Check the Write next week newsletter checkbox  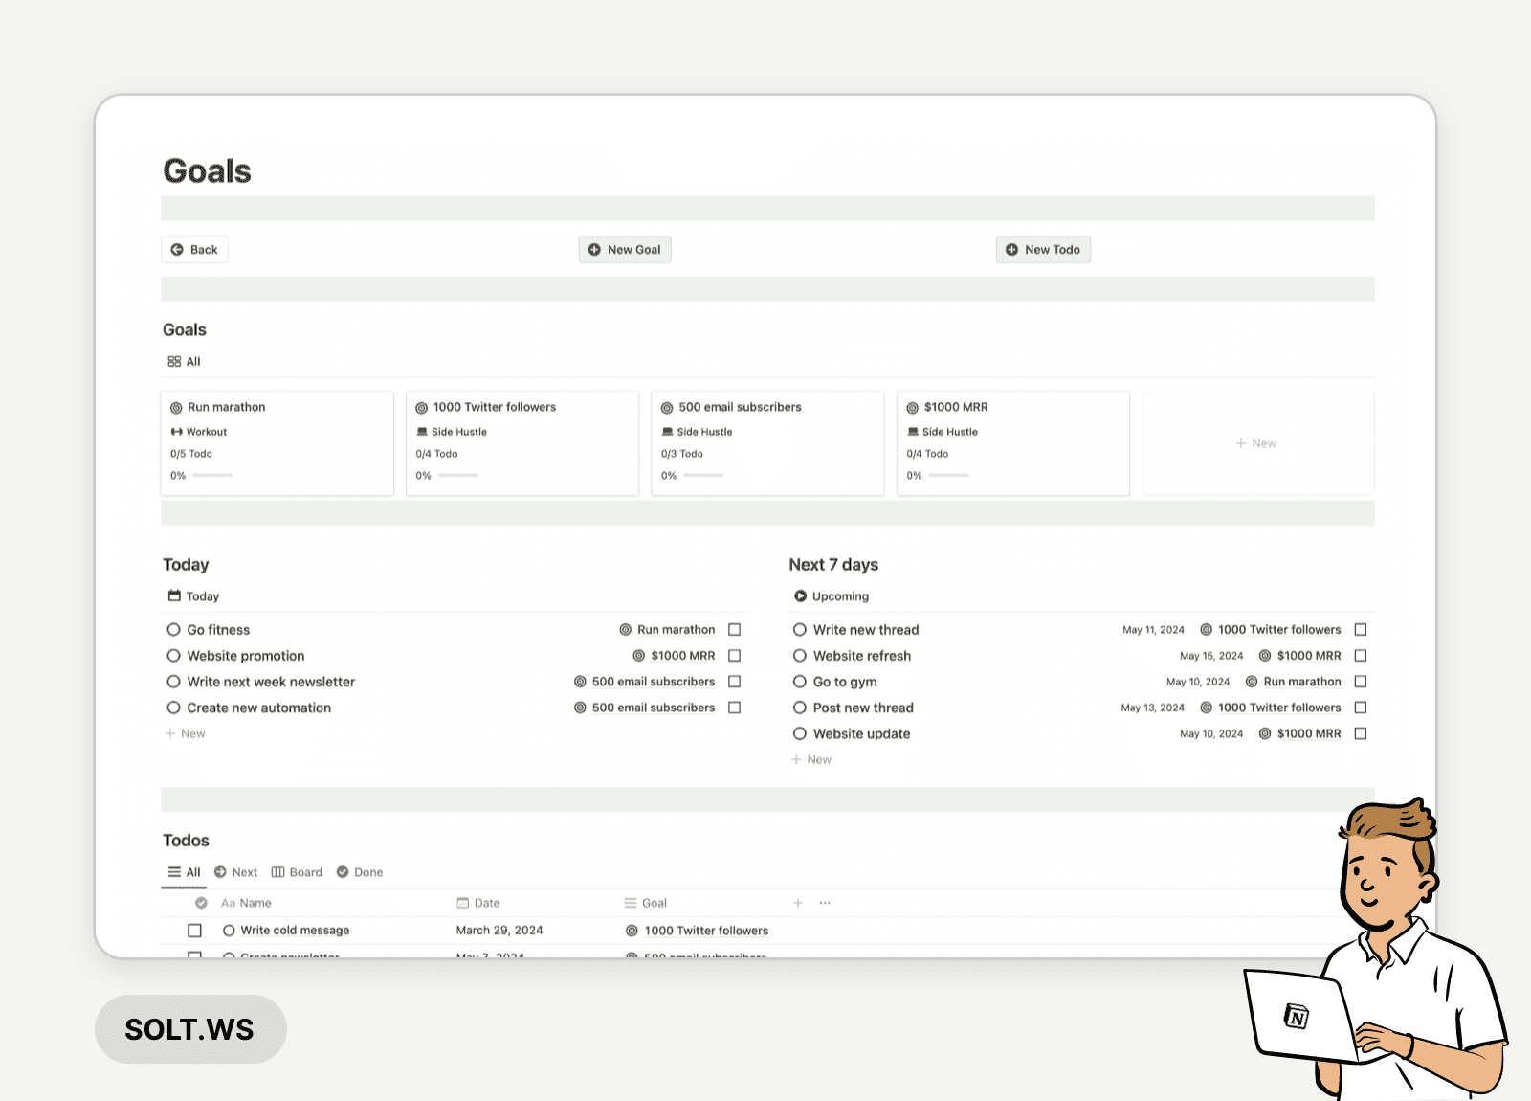click(735, 682)
